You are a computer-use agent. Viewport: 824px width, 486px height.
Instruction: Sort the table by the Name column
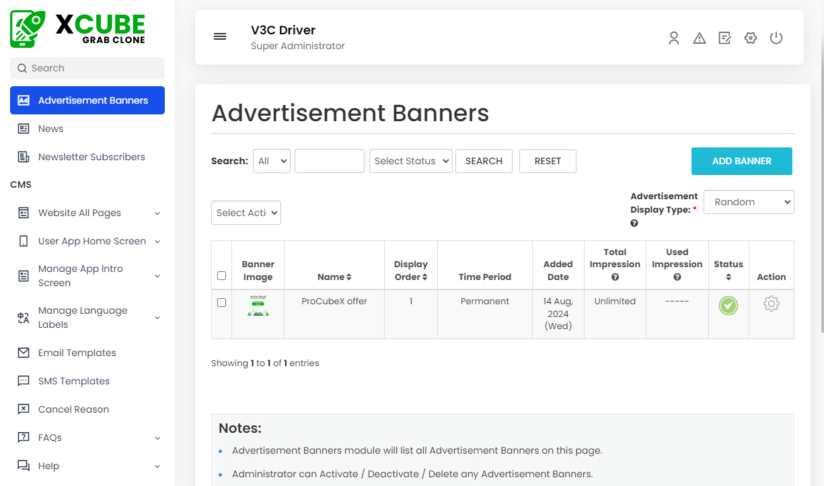334,277
